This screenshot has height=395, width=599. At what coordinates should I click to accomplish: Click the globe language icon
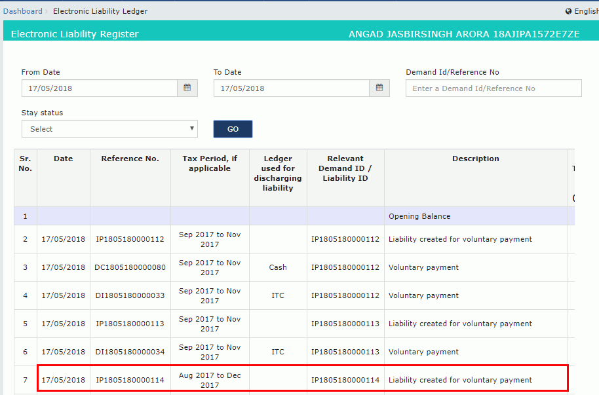568,11
